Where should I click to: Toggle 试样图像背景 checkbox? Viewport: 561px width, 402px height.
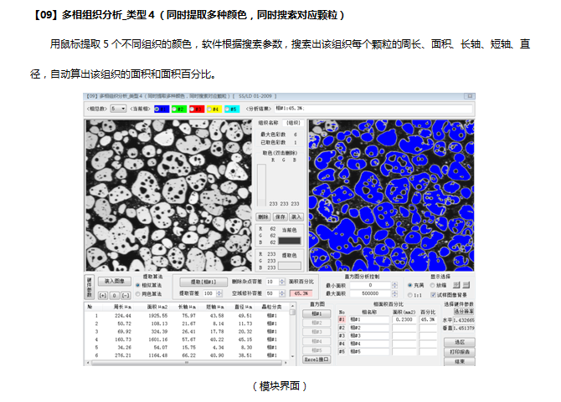(x=433, y=294)
